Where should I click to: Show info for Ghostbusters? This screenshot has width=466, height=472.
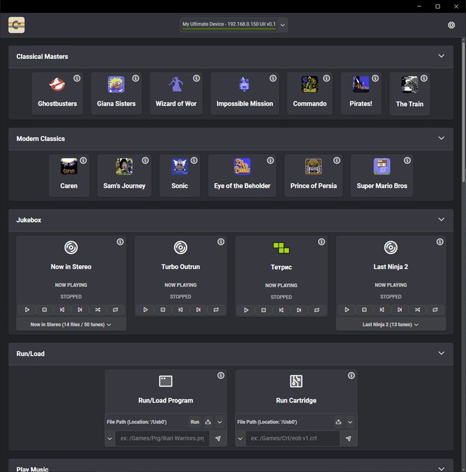[x=77, y=78]
